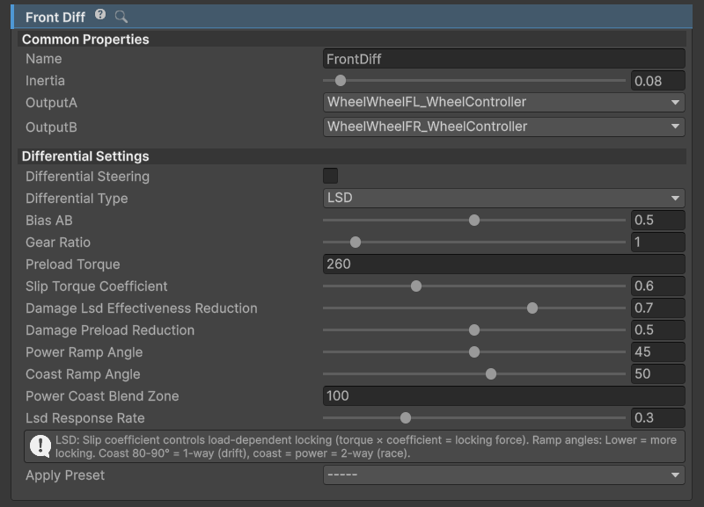The image size is (704, 507).
Task: Click the Gear Ratio value box 1
Action: [657, 242]
